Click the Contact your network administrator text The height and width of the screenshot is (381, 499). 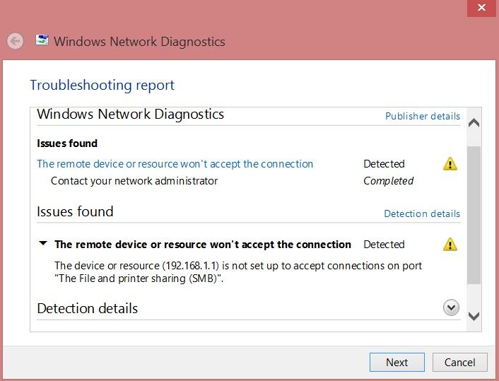(134, 181)
